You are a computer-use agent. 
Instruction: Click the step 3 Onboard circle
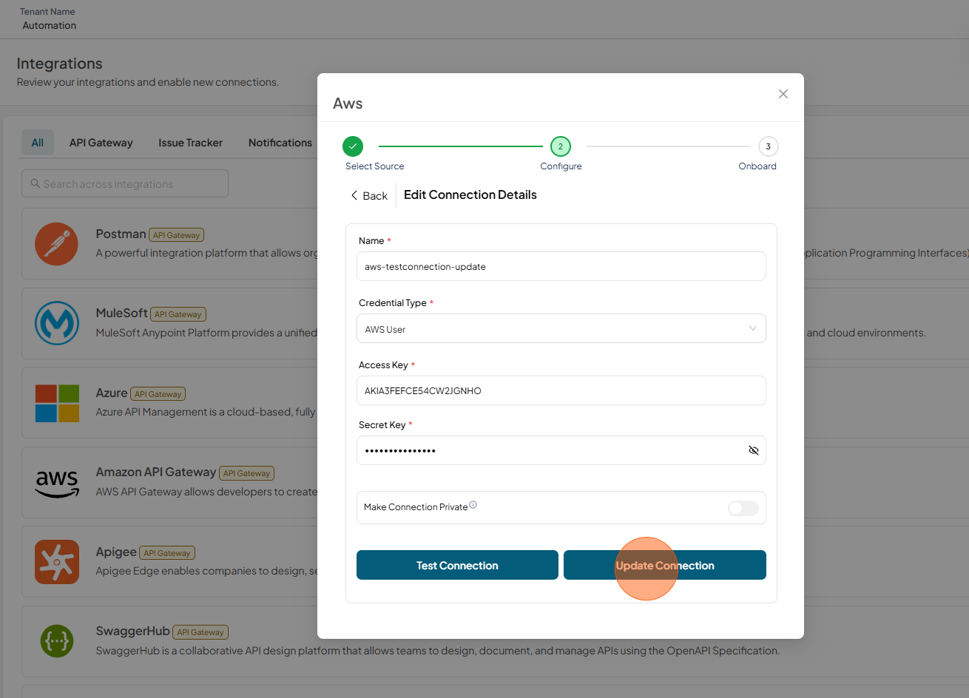768,146
